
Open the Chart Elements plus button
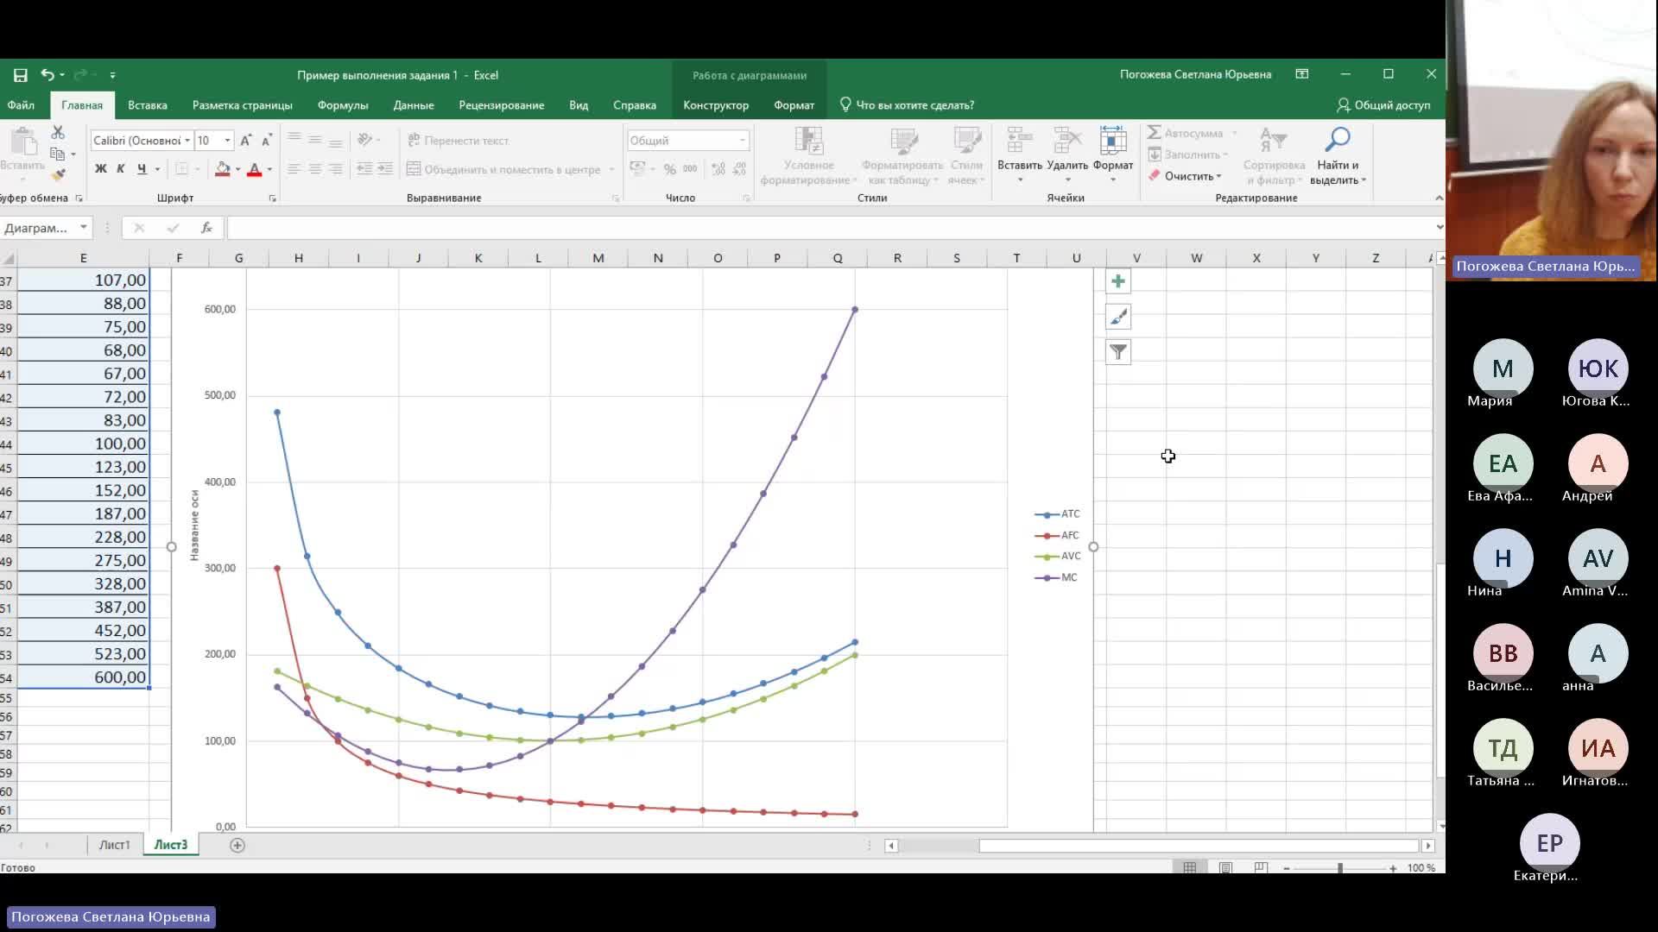[1118, 281]
